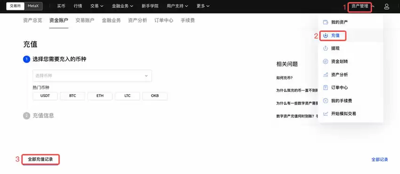The width and height of the screenshot is (400, 174).
Task: Switch to the 手续费 tab
Action: point(188,21)
